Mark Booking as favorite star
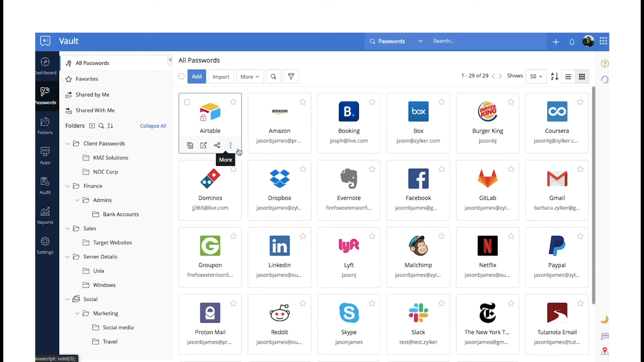 point(372,102)
